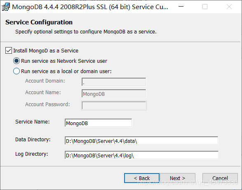Click the MongoDB installer icon in title bar
Image resolution: width=242 pixels, height=190 pixels.
coord(6,7)
